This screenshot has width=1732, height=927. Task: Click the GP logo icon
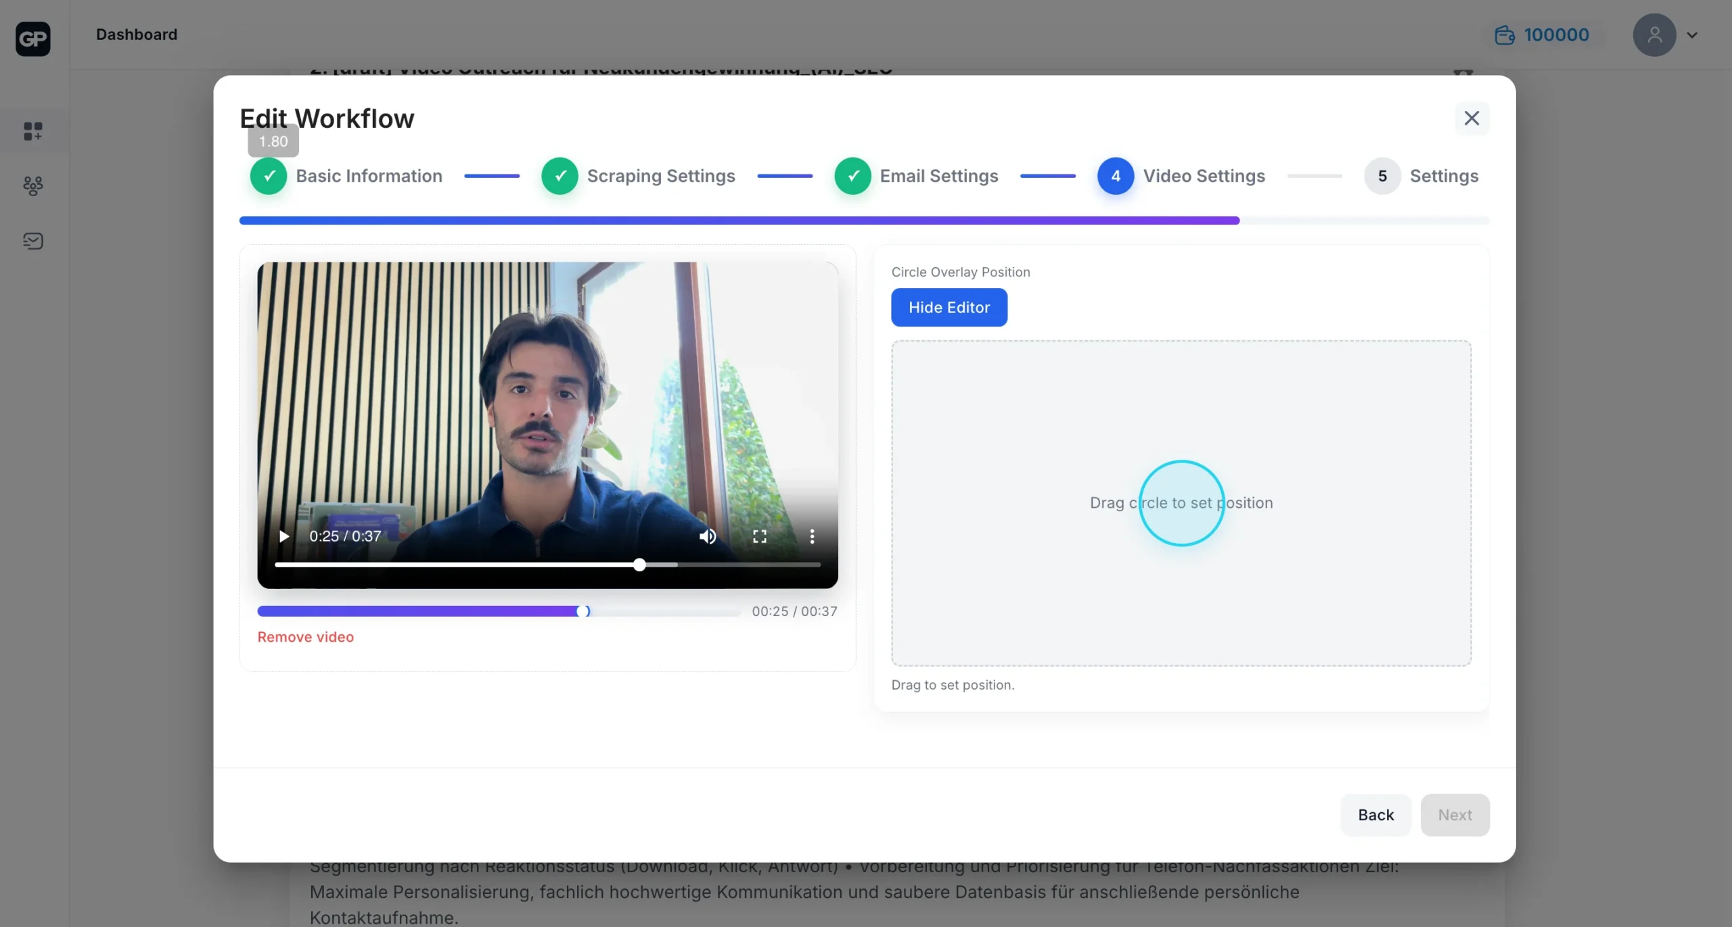32,39
